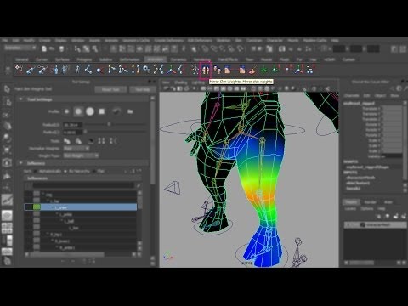Choose the solid round brush profile
Screen dimensions: 408x306
click(90, 111)
